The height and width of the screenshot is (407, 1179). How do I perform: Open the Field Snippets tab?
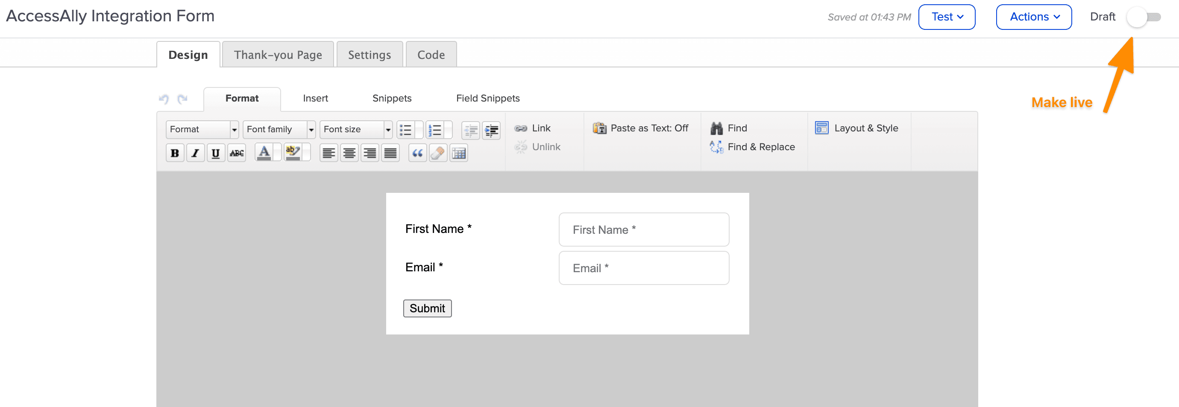coord(487,98)
